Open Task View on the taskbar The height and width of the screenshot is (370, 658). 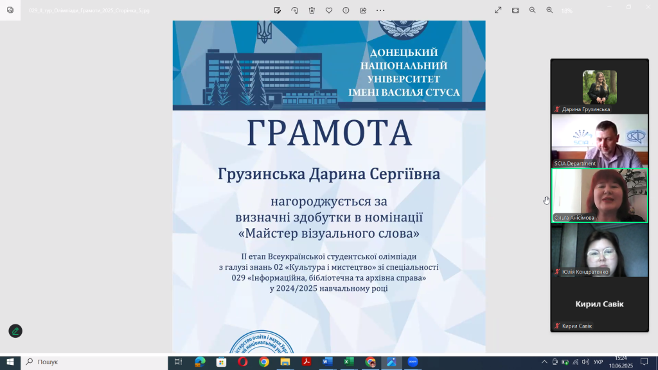[x=179, y=362]
